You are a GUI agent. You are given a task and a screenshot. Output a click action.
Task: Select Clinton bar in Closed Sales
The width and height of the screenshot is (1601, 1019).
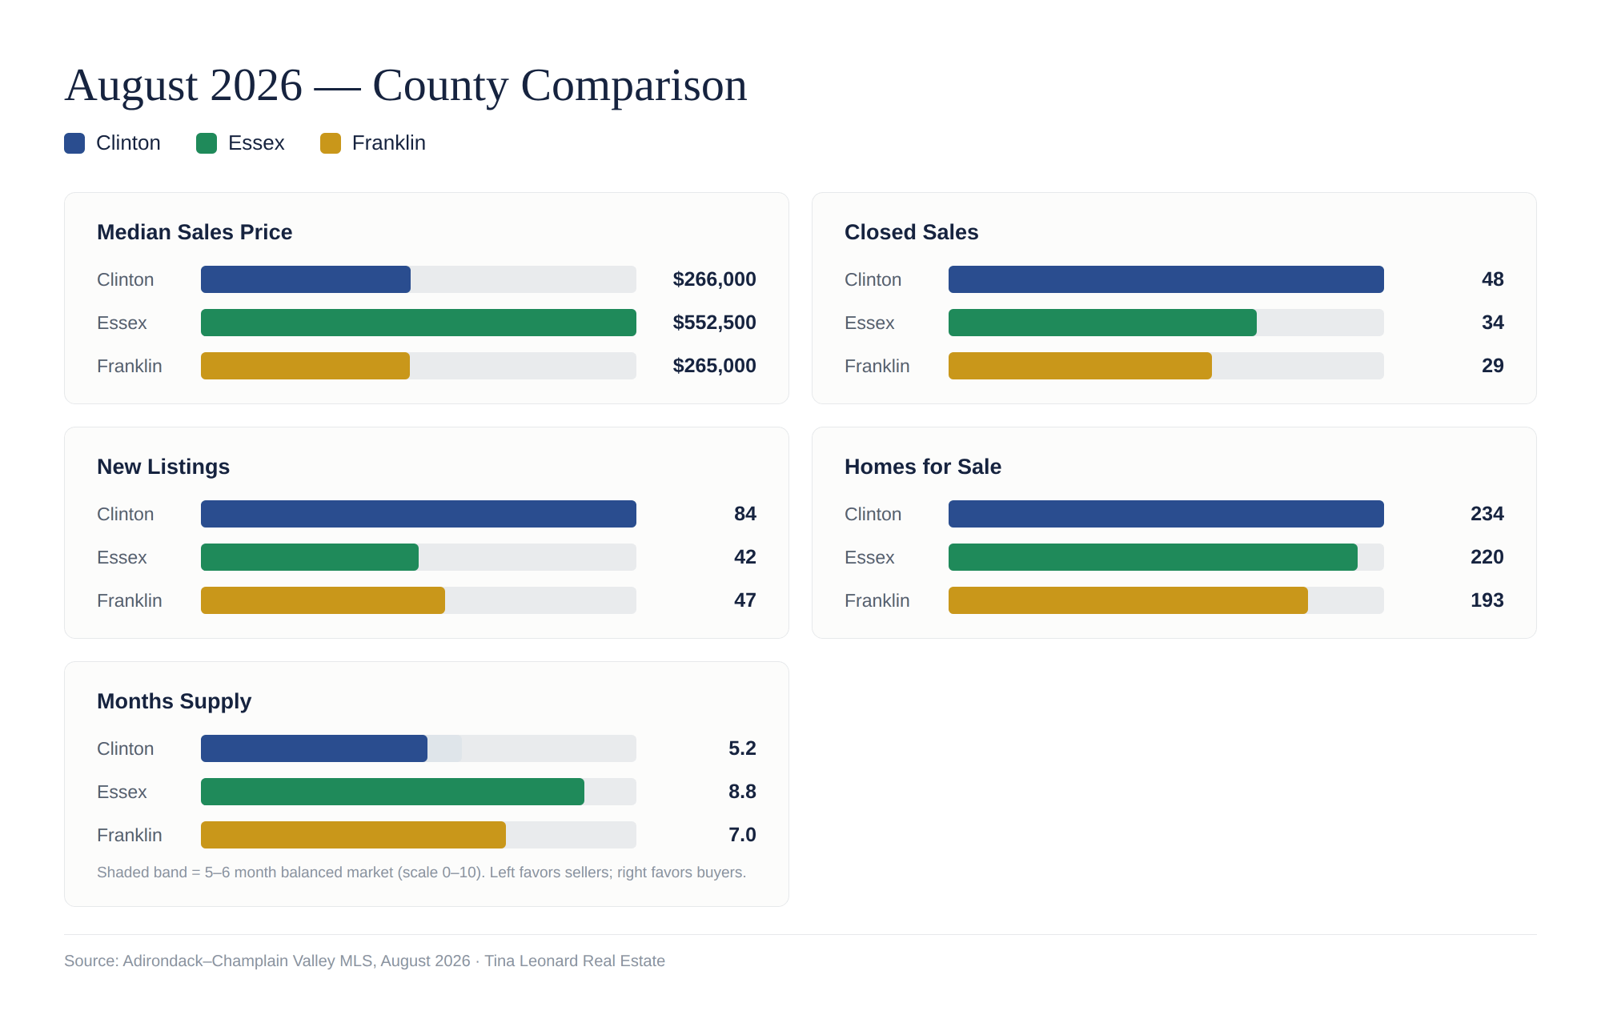point(1166,279)
